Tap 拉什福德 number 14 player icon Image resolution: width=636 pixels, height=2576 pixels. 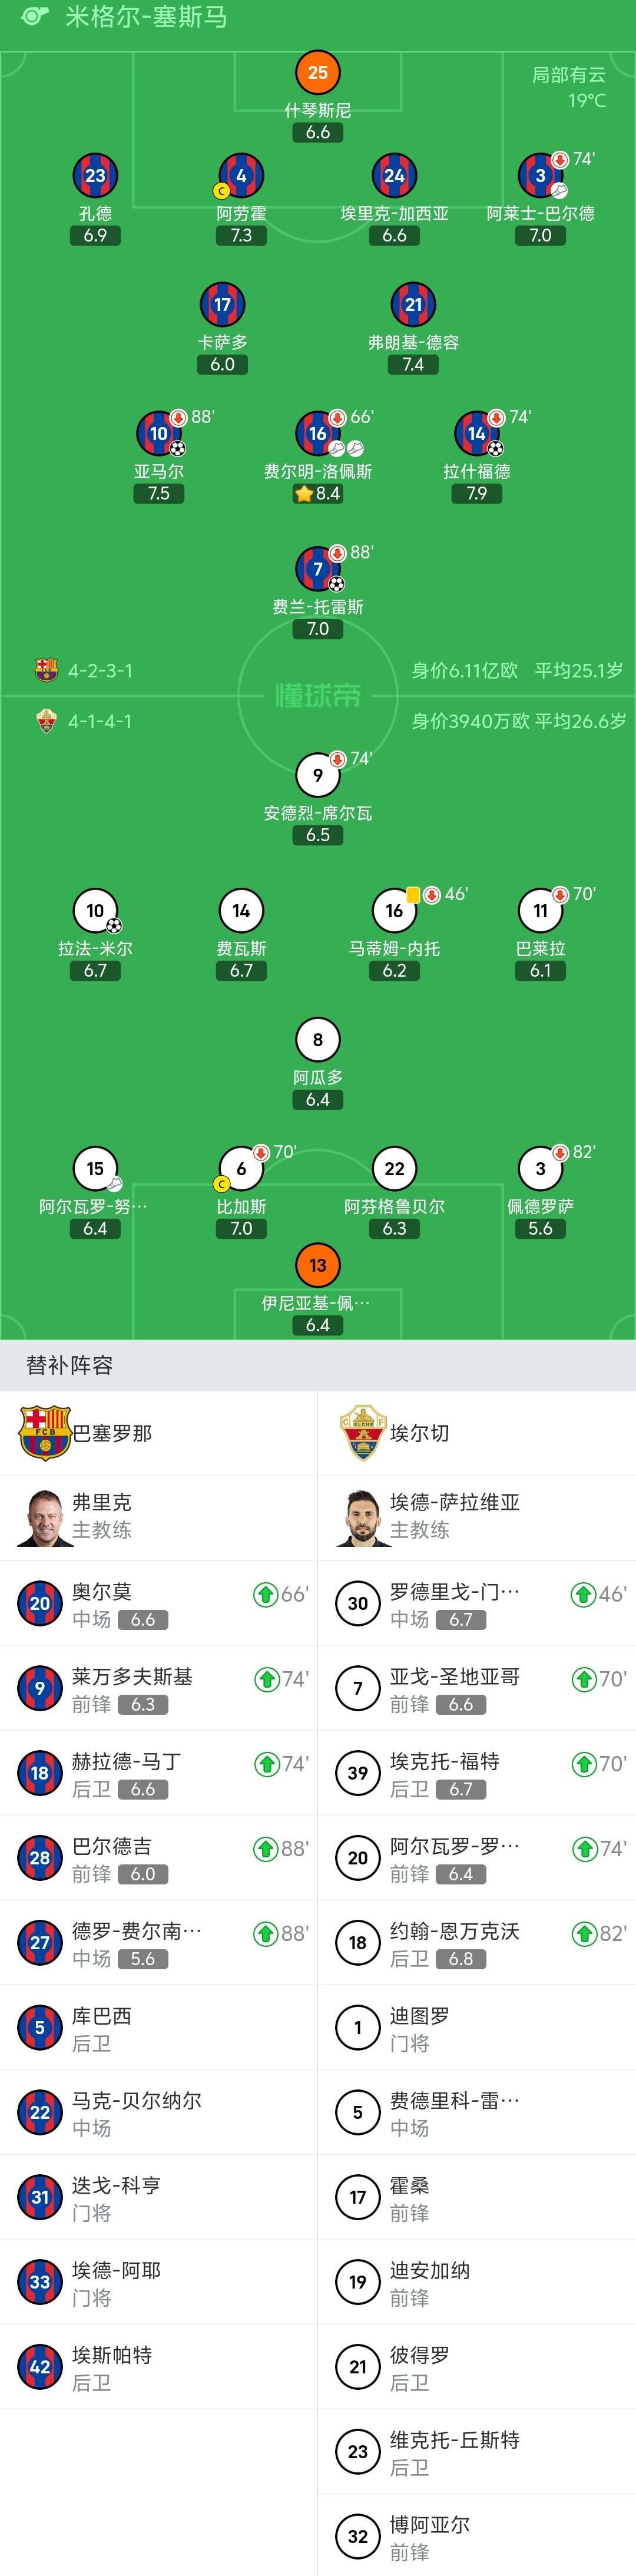(477, 434)
